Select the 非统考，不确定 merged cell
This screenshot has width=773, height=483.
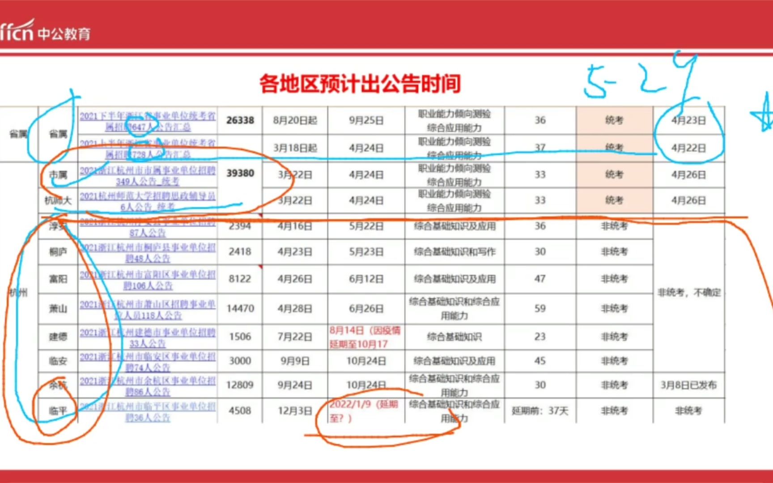click(x=689, y=293)
